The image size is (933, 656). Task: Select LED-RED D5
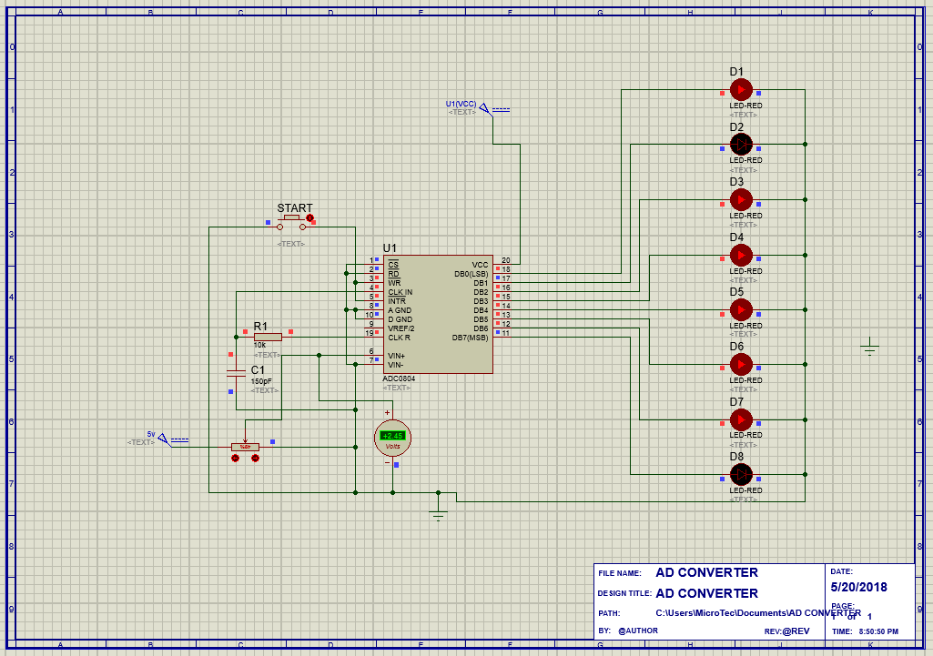click(741, 309)
